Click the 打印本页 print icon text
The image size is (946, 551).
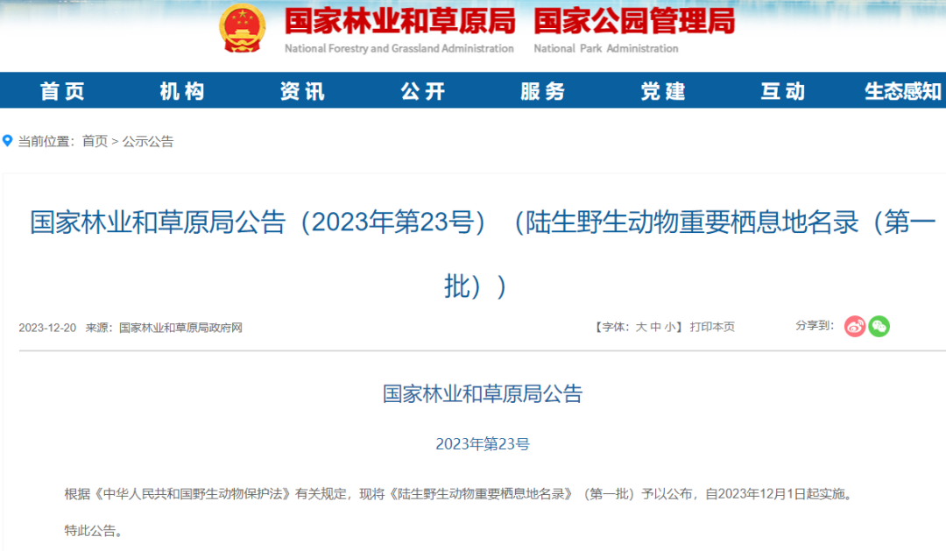[x=710, y=326]
